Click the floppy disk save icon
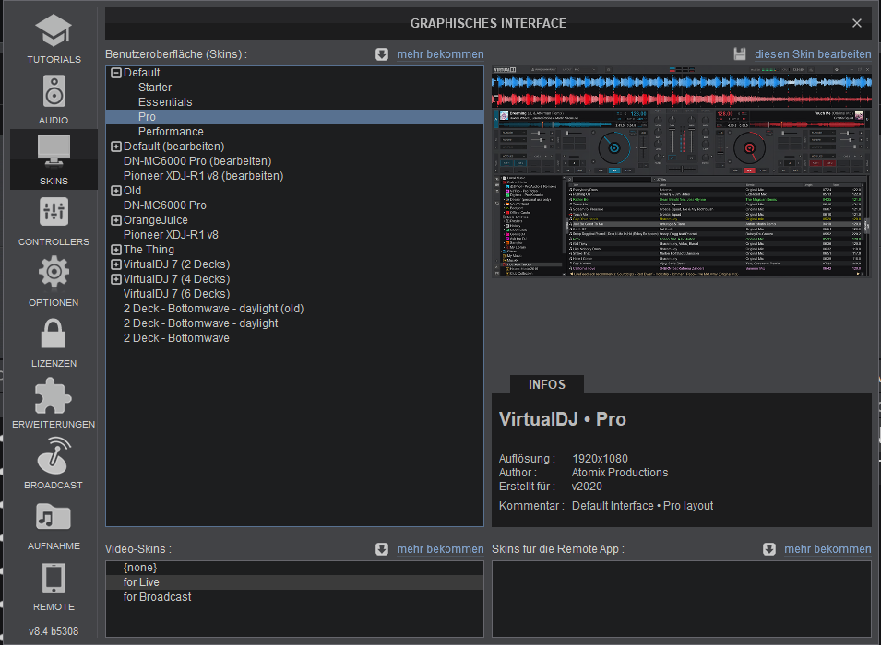881x645 pixels. [740, 54]
